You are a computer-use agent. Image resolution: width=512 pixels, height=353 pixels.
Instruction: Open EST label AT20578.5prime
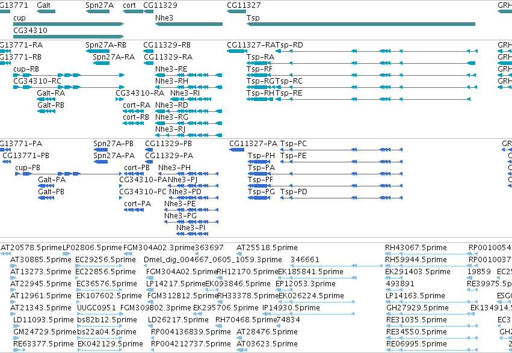tap(31, 248)
